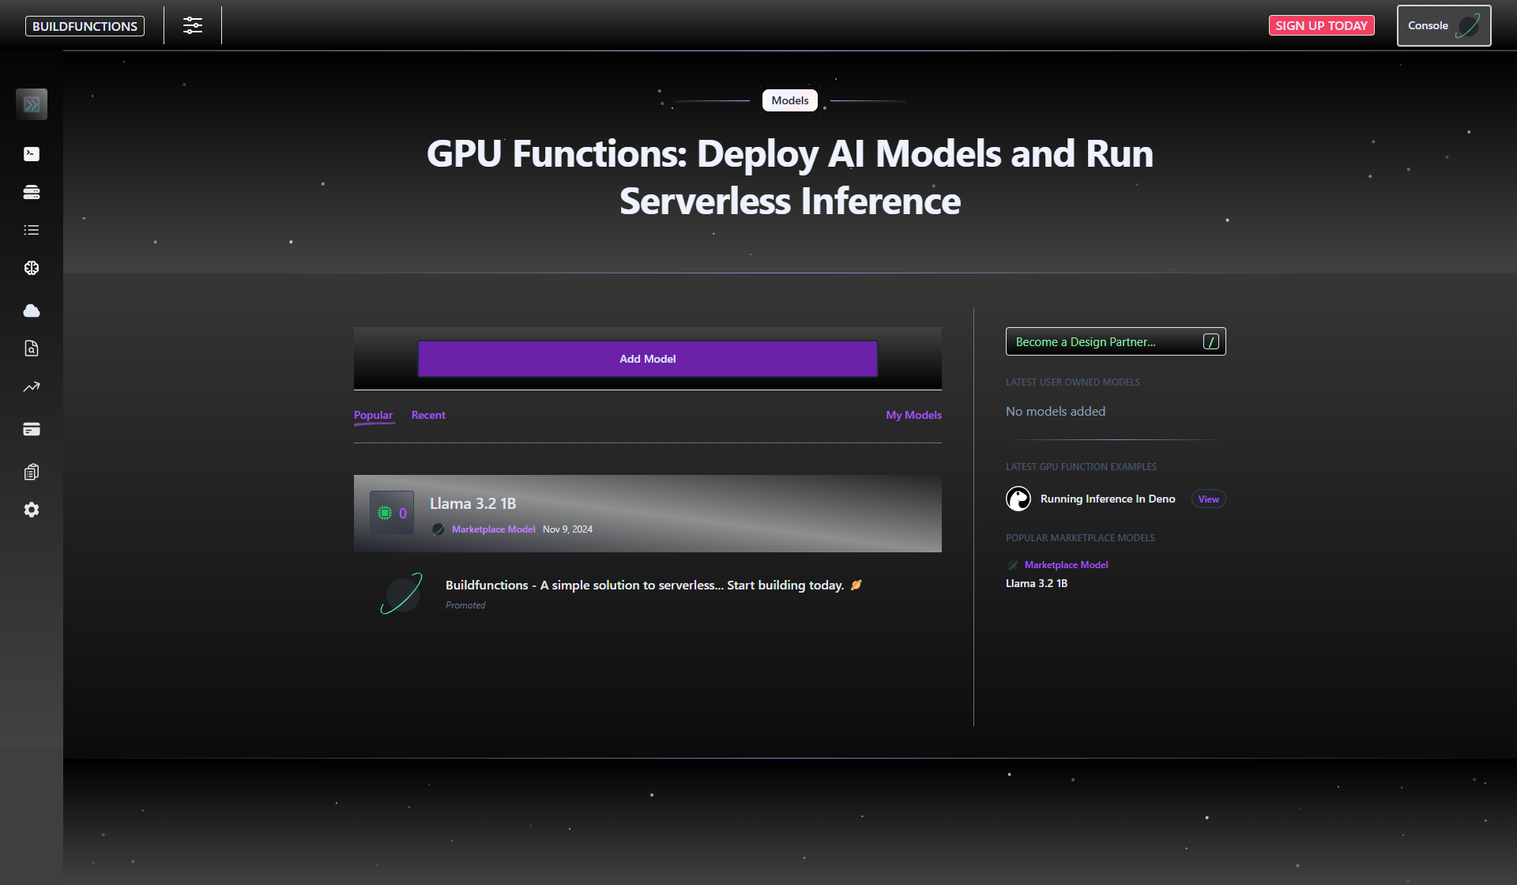1517x885 pixels.
Task: Open the Console button
Action: tap(1443, 25)
